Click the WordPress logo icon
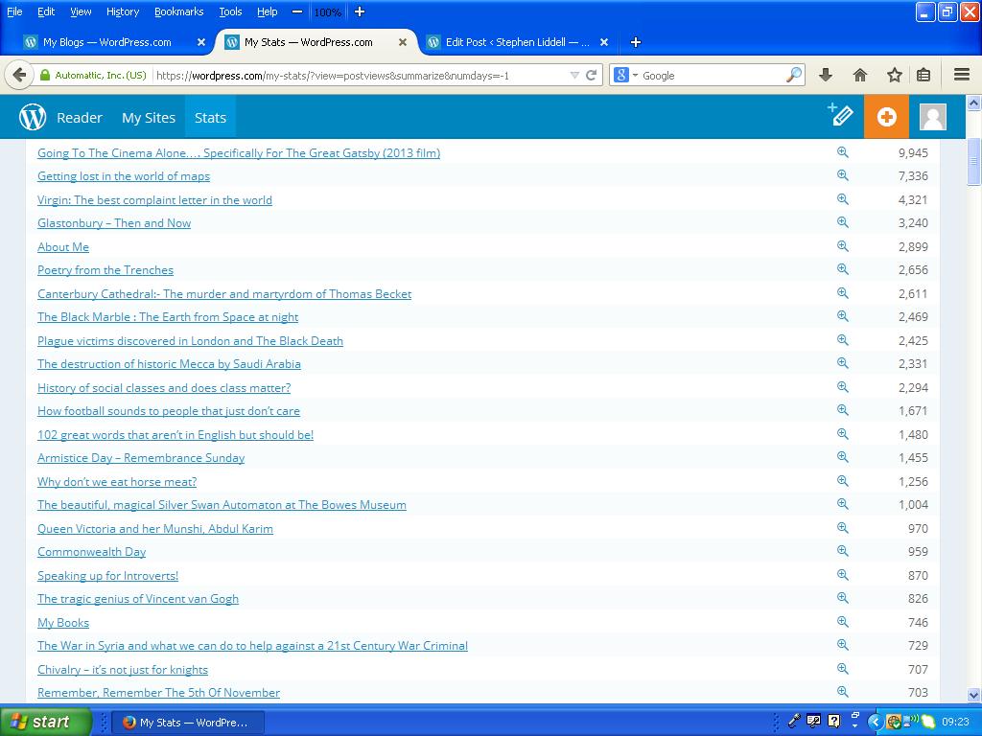This screenshot has height=736, width=982. point(33,117)
